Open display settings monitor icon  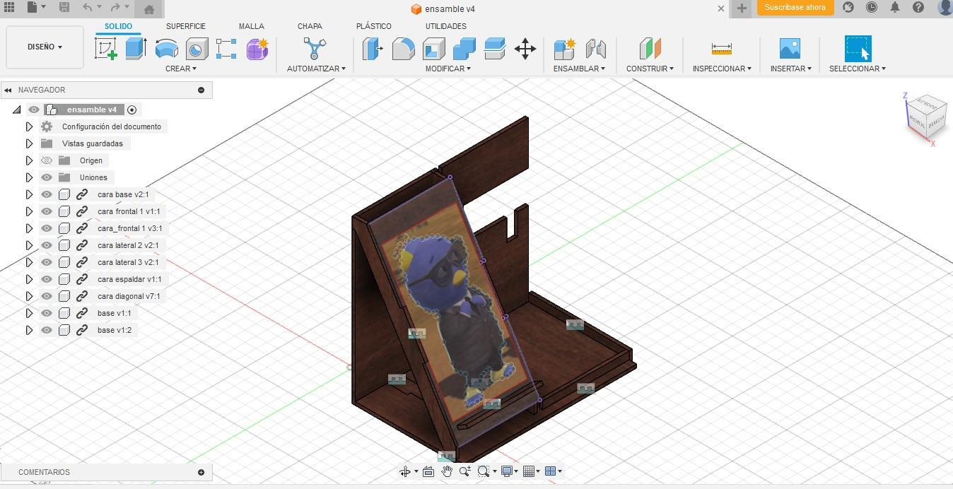click(x=506, y=471)
